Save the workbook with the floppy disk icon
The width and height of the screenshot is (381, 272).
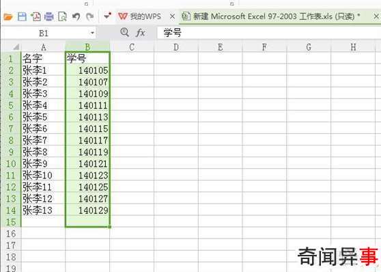click(22, 17)
